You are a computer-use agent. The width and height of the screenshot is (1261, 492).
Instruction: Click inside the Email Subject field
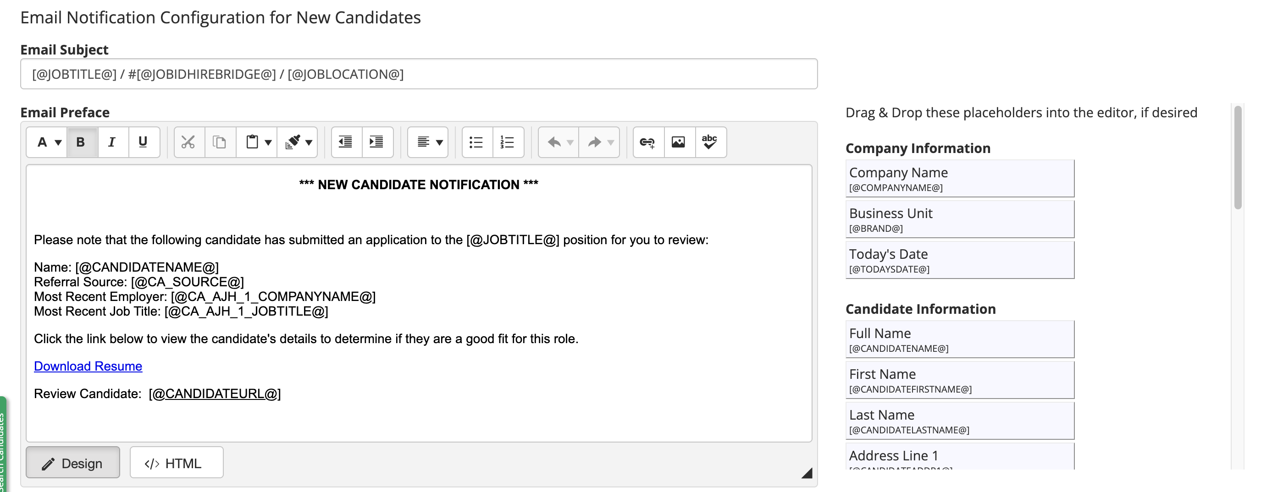pos(419,74)
